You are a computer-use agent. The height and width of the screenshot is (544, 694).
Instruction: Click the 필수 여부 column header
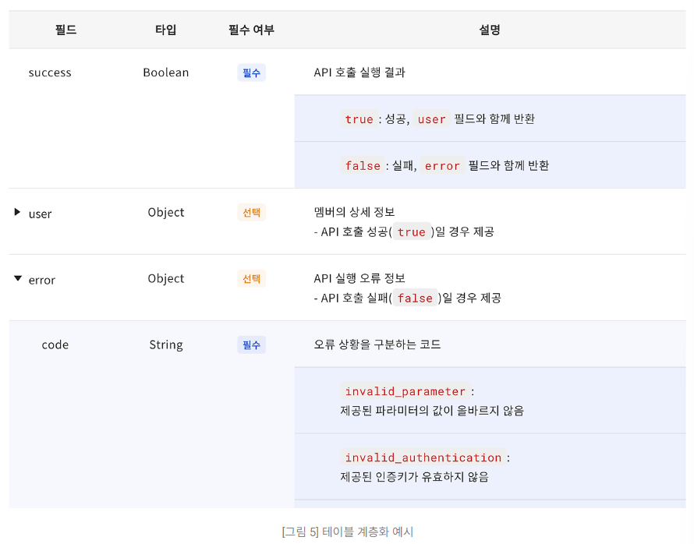click(x=251, y=30)
